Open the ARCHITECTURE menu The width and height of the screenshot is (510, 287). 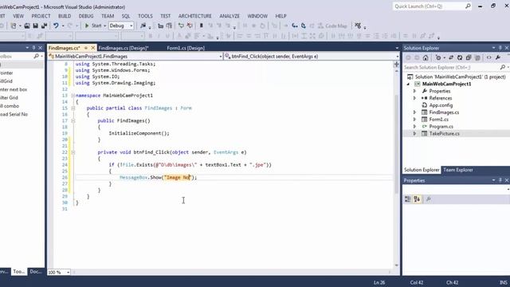[194, 16]
